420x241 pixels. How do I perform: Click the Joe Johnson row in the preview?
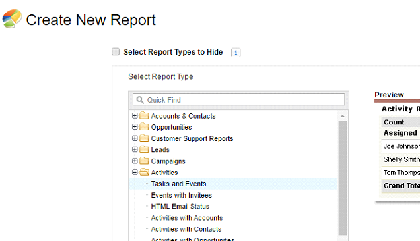pos(402,146)
